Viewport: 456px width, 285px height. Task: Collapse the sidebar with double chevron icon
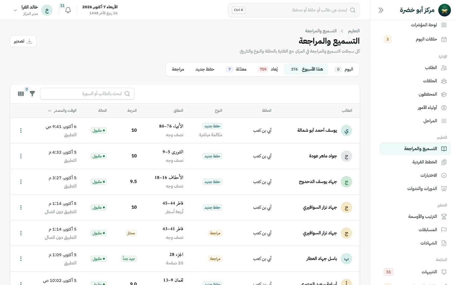381,10
